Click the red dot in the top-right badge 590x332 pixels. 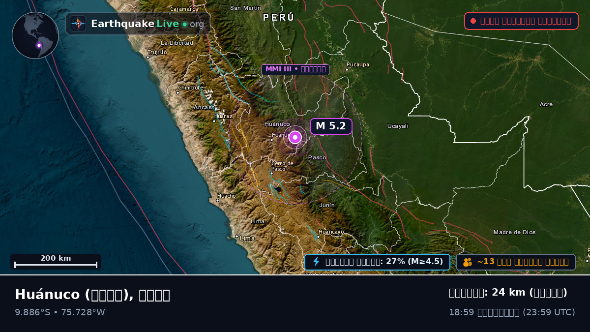point(473,21)
